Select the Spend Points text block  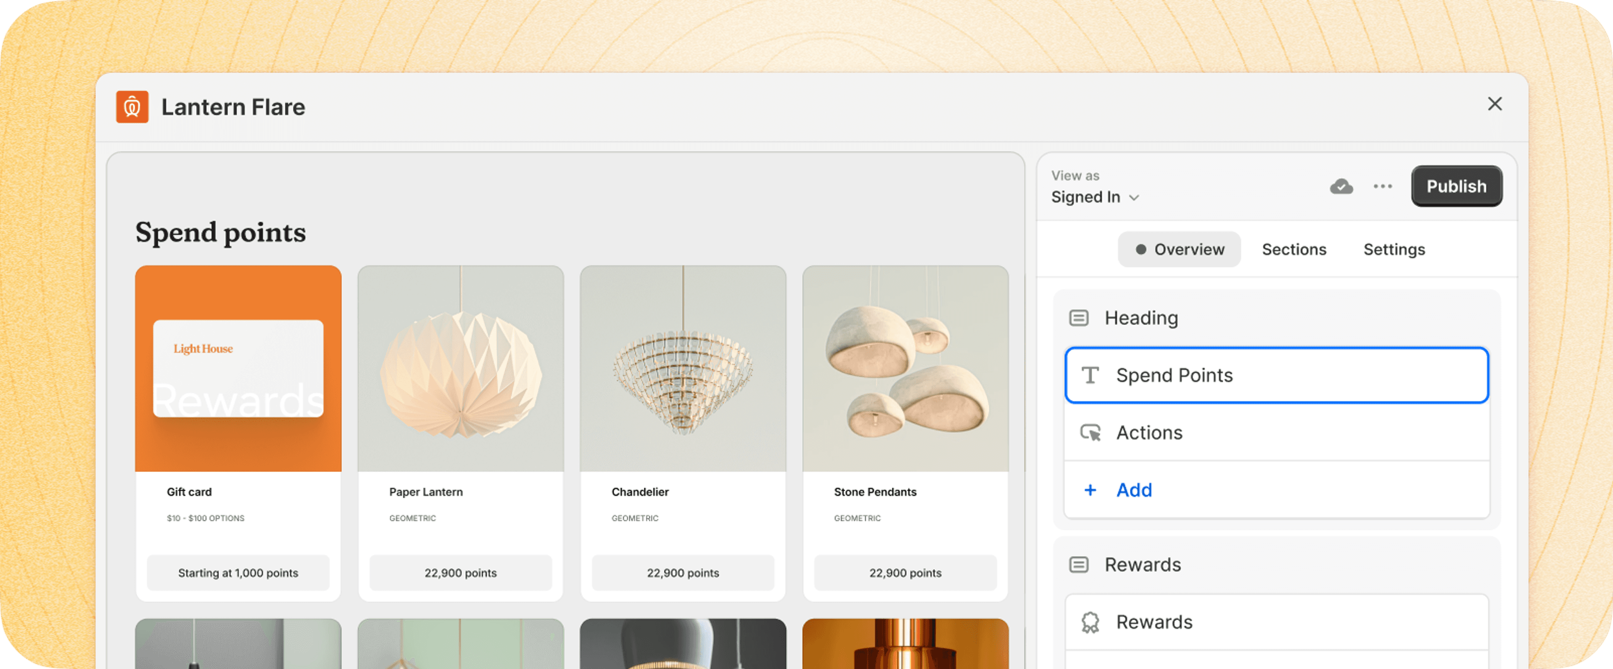coord(1276,376)
